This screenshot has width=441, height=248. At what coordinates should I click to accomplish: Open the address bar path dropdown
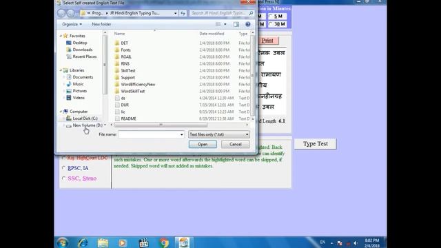click(175, 13)
